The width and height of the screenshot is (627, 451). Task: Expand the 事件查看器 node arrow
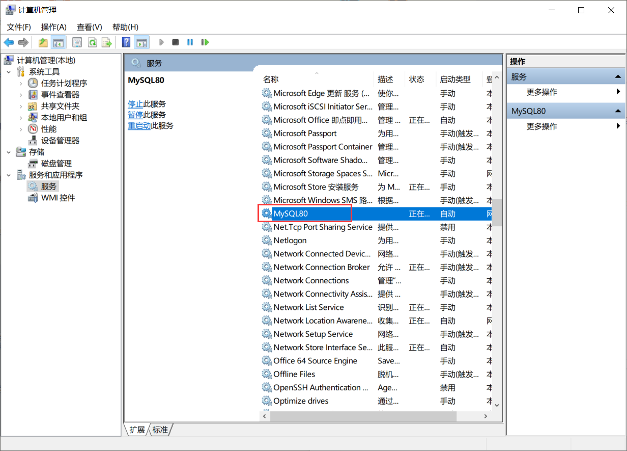coord(21,95)
